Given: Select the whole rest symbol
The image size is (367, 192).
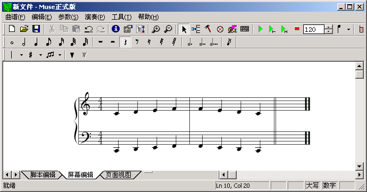Looking at the screenshot, I should pos(101,42).
